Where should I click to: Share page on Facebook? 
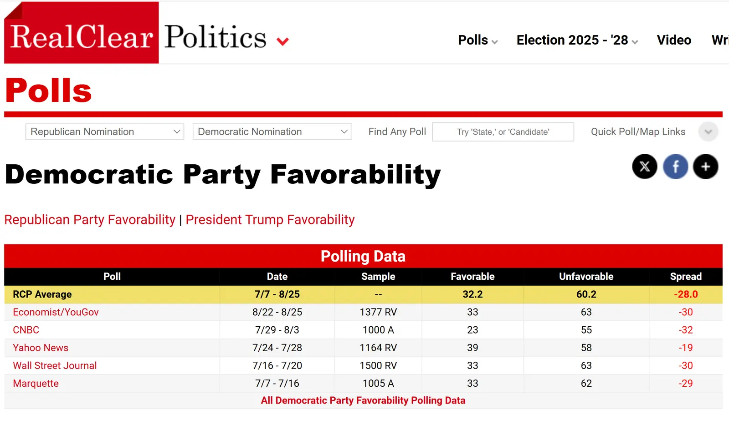pyautogui.click(x=675, y=167)
